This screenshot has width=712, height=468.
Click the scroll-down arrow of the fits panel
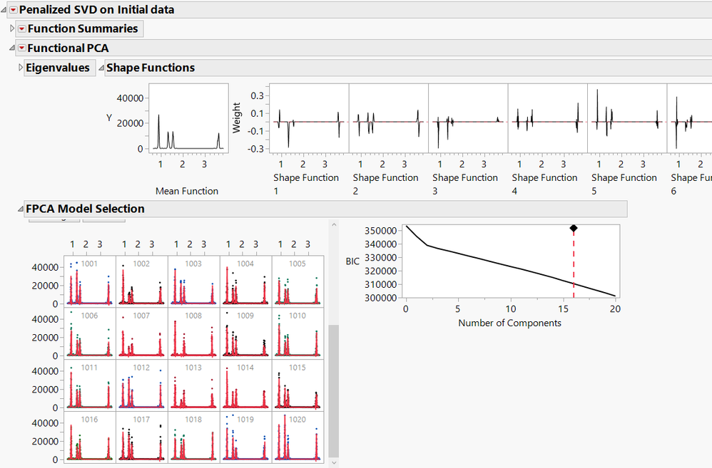tap(334, 462)
